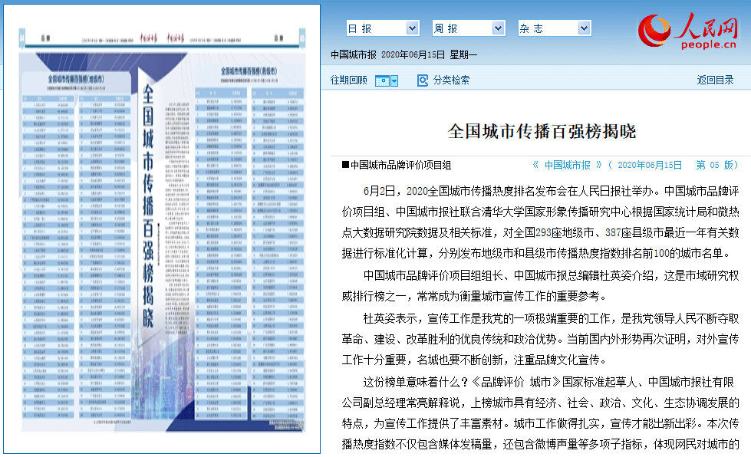Click the 分类检索 search label

click(450, 80)
